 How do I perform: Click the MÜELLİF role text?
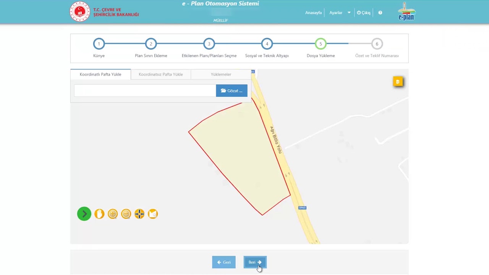coord(220,21)
